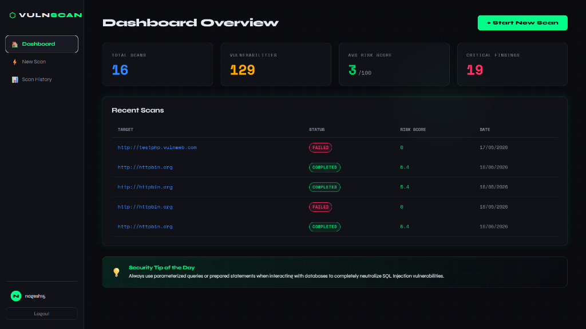
Task: Click the Recent Scans heading
Action: (137, 110)
